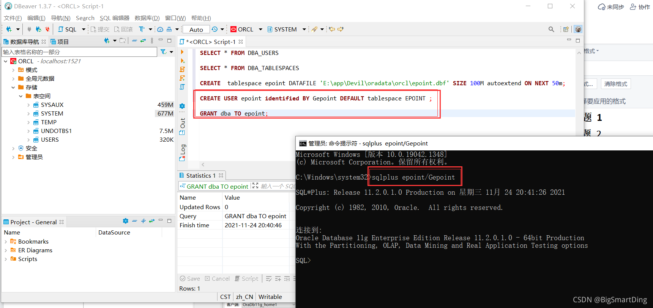The width and height of the screenshot is (653, 308).
Task: Toggle link with editor in database navigator
Action: (143, 41)
